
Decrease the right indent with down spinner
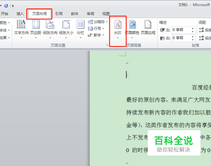[193, 40]
